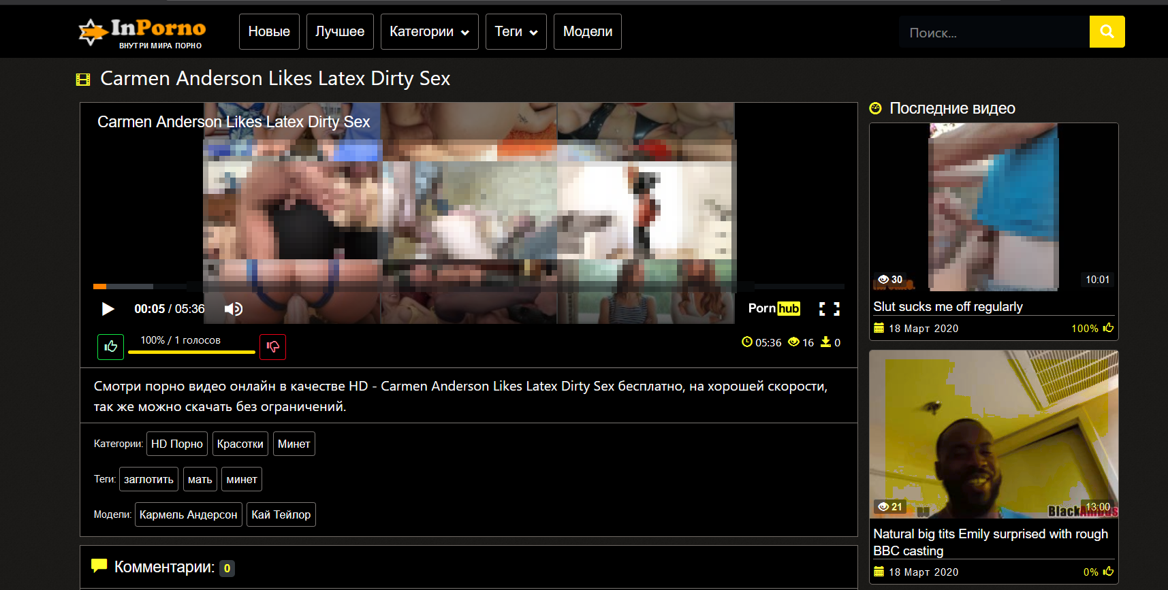Click the calendar icon on the 13:00 video card
The width and height of the screenshot is (1168, 590).
(879, 572)
